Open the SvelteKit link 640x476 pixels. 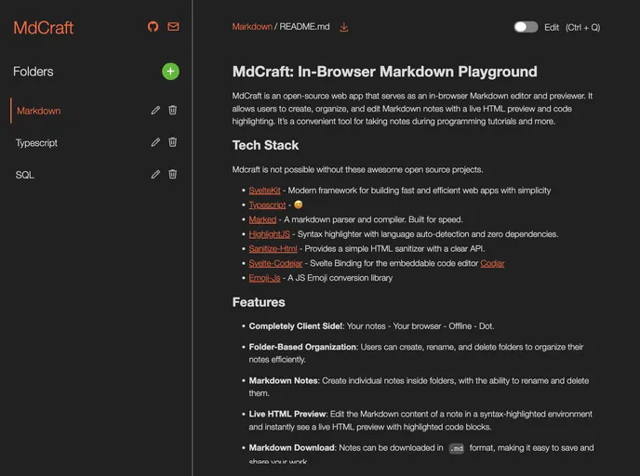[264, 191]
